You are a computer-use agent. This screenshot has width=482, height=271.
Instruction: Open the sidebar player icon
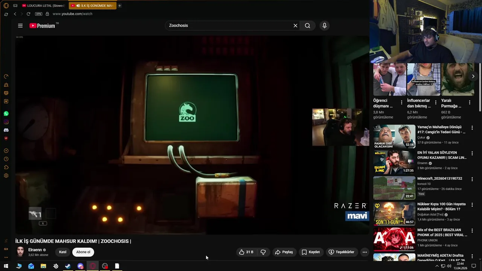6,151
